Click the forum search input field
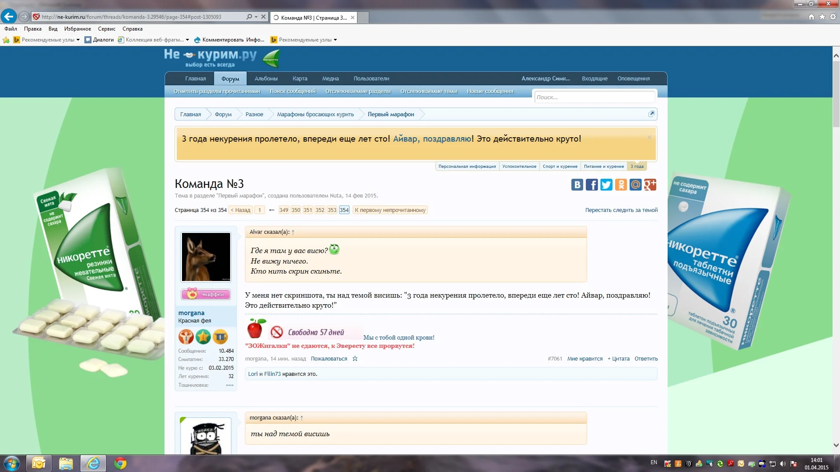840x472 pixels. tap(594, 97)
